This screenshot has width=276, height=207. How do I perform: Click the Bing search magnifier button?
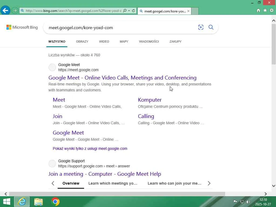click(211, 27)
